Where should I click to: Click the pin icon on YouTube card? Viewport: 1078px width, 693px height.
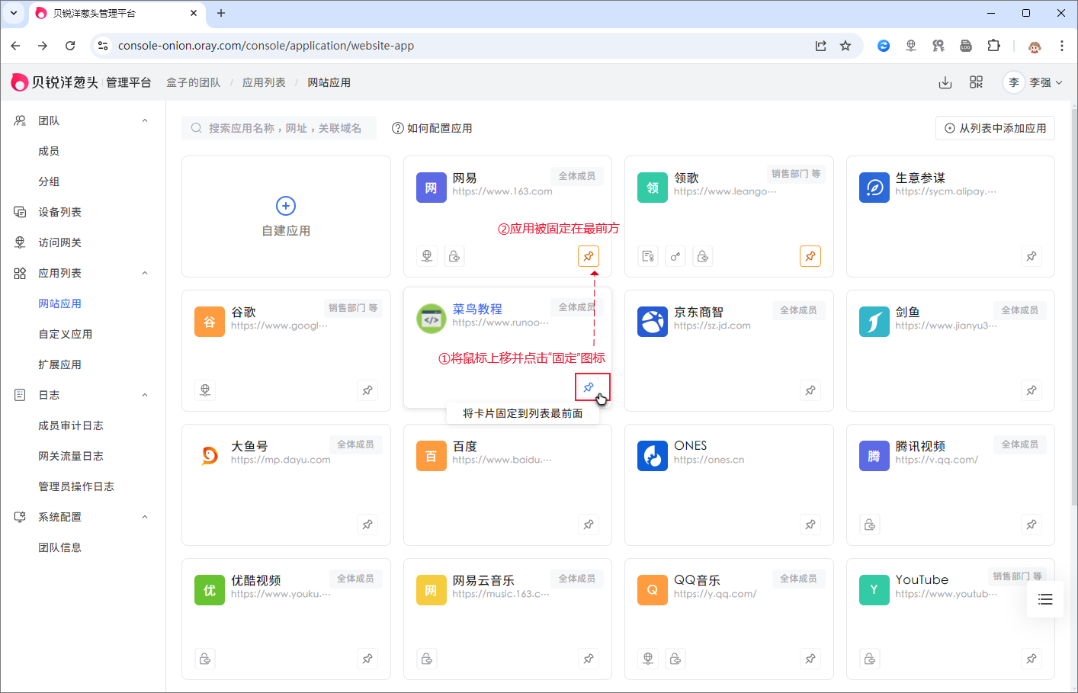tap(1031, 659)
